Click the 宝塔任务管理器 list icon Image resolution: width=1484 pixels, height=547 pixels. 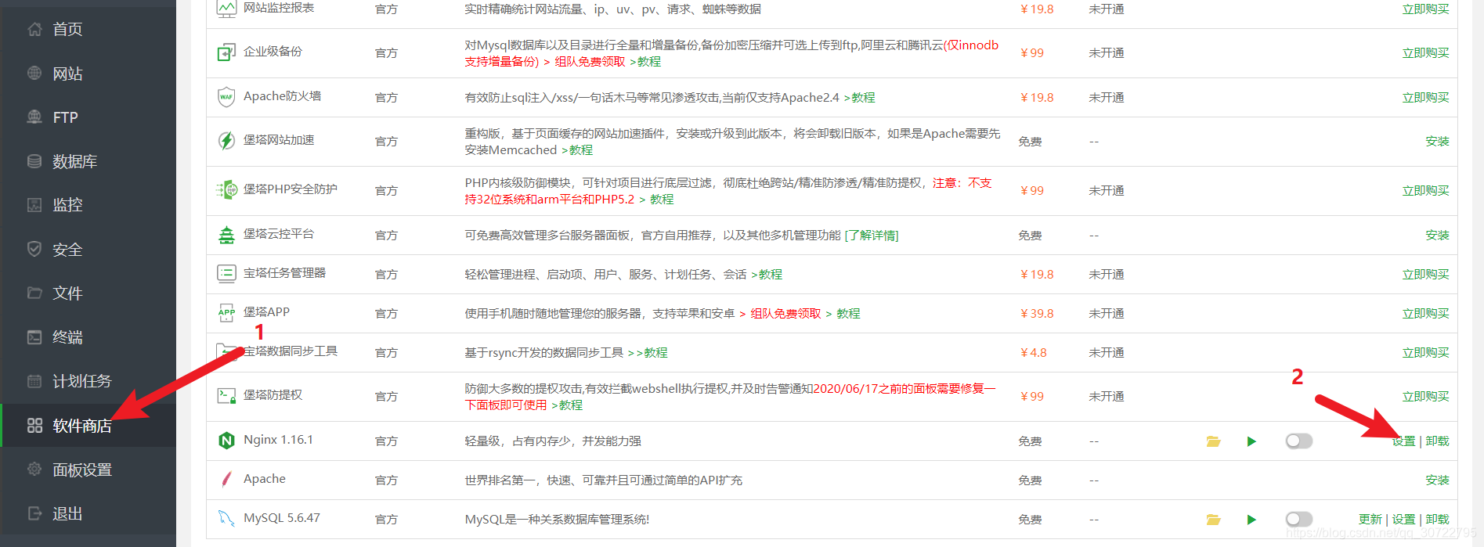click(x=226, y=274)
